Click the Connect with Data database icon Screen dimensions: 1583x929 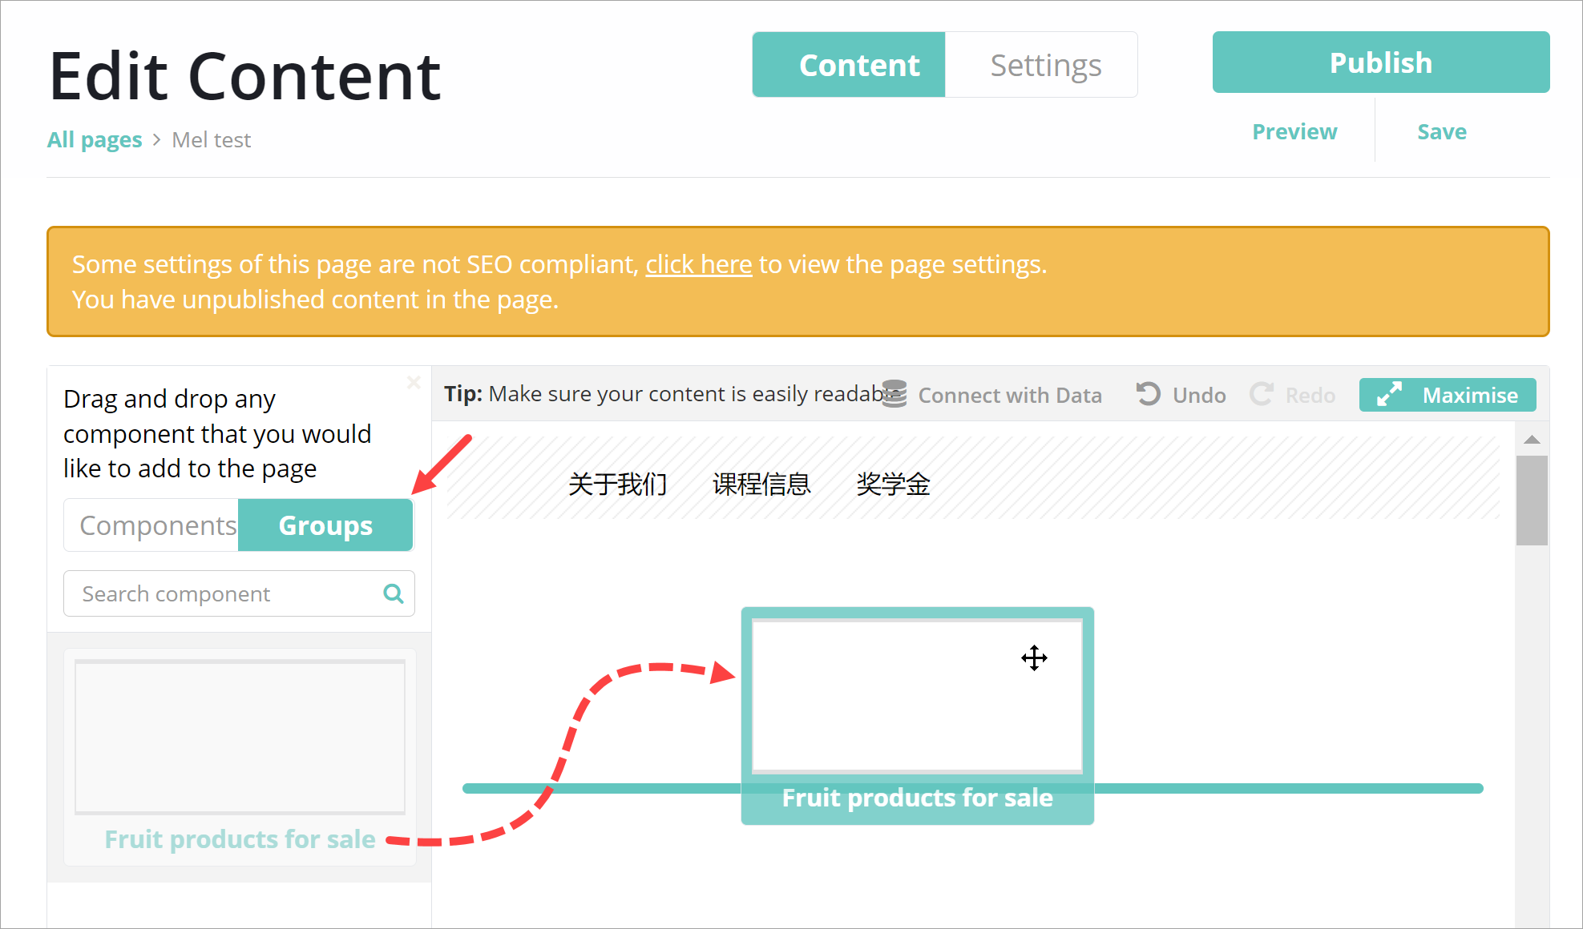(x=894, y=394)
